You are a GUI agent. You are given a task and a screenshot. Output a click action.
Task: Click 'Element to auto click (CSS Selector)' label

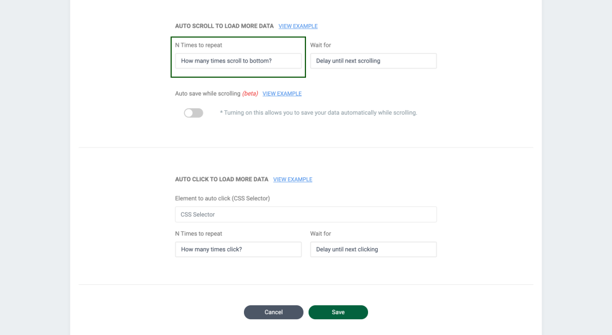[222, 199]
